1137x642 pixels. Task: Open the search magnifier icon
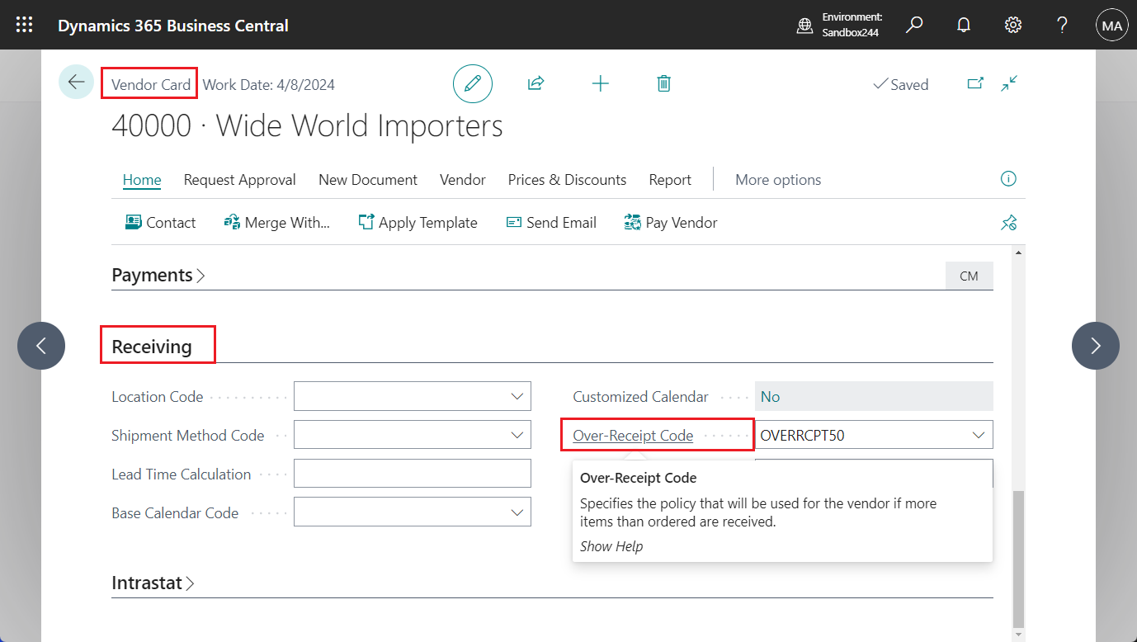(x=914, y=25)
